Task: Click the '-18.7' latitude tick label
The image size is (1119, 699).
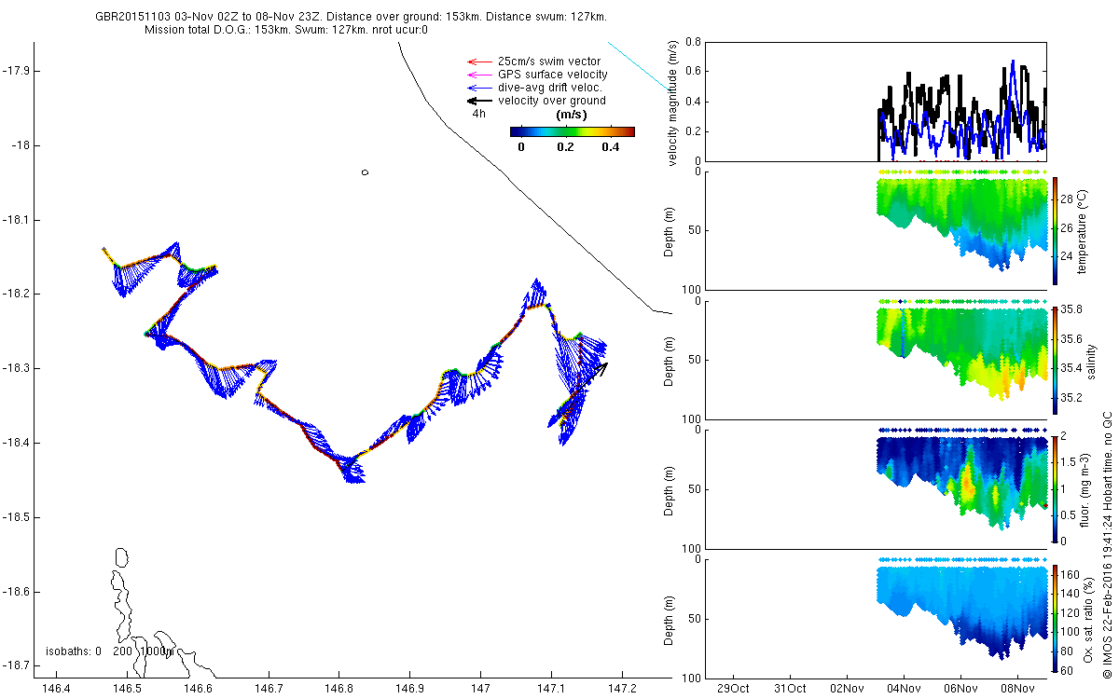Action: (x=16, y=665)
